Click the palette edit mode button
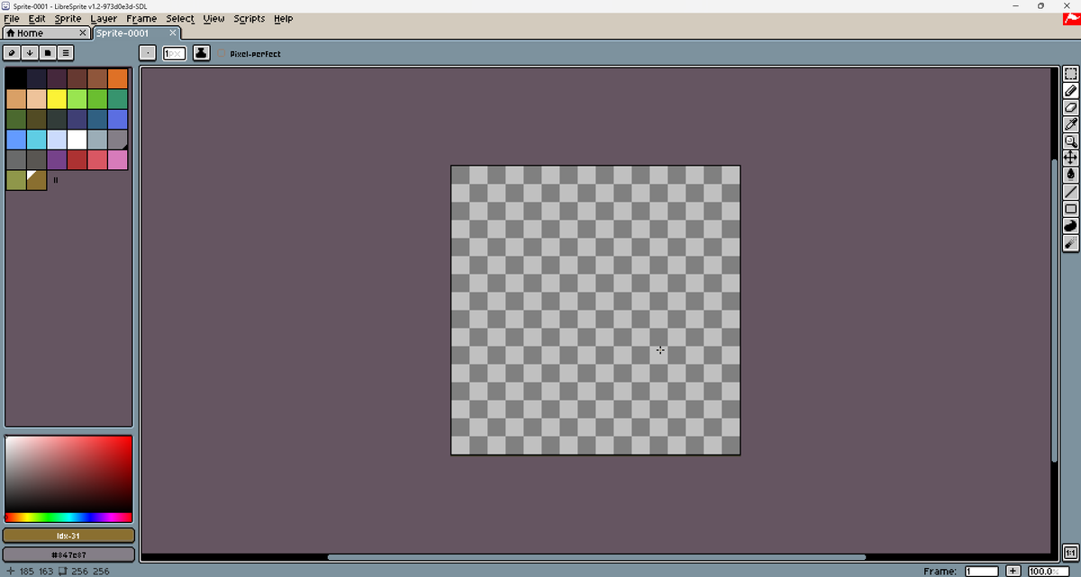 point(13,53)
